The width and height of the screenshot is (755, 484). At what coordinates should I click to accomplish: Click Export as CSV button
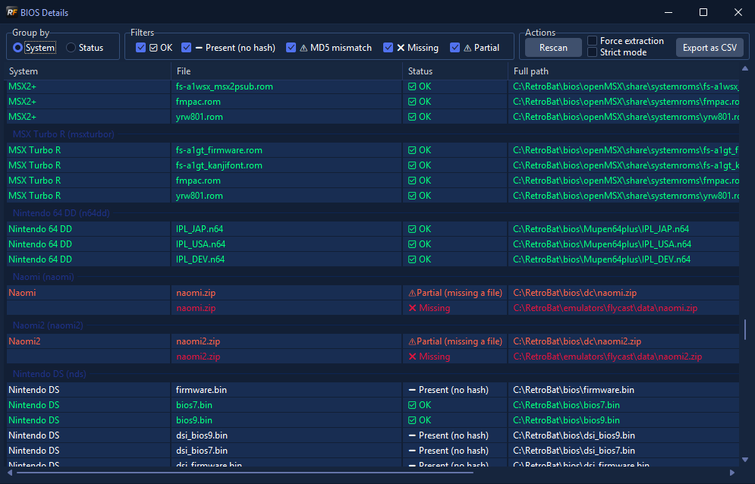pyautogui.click(x=709, y=47)
